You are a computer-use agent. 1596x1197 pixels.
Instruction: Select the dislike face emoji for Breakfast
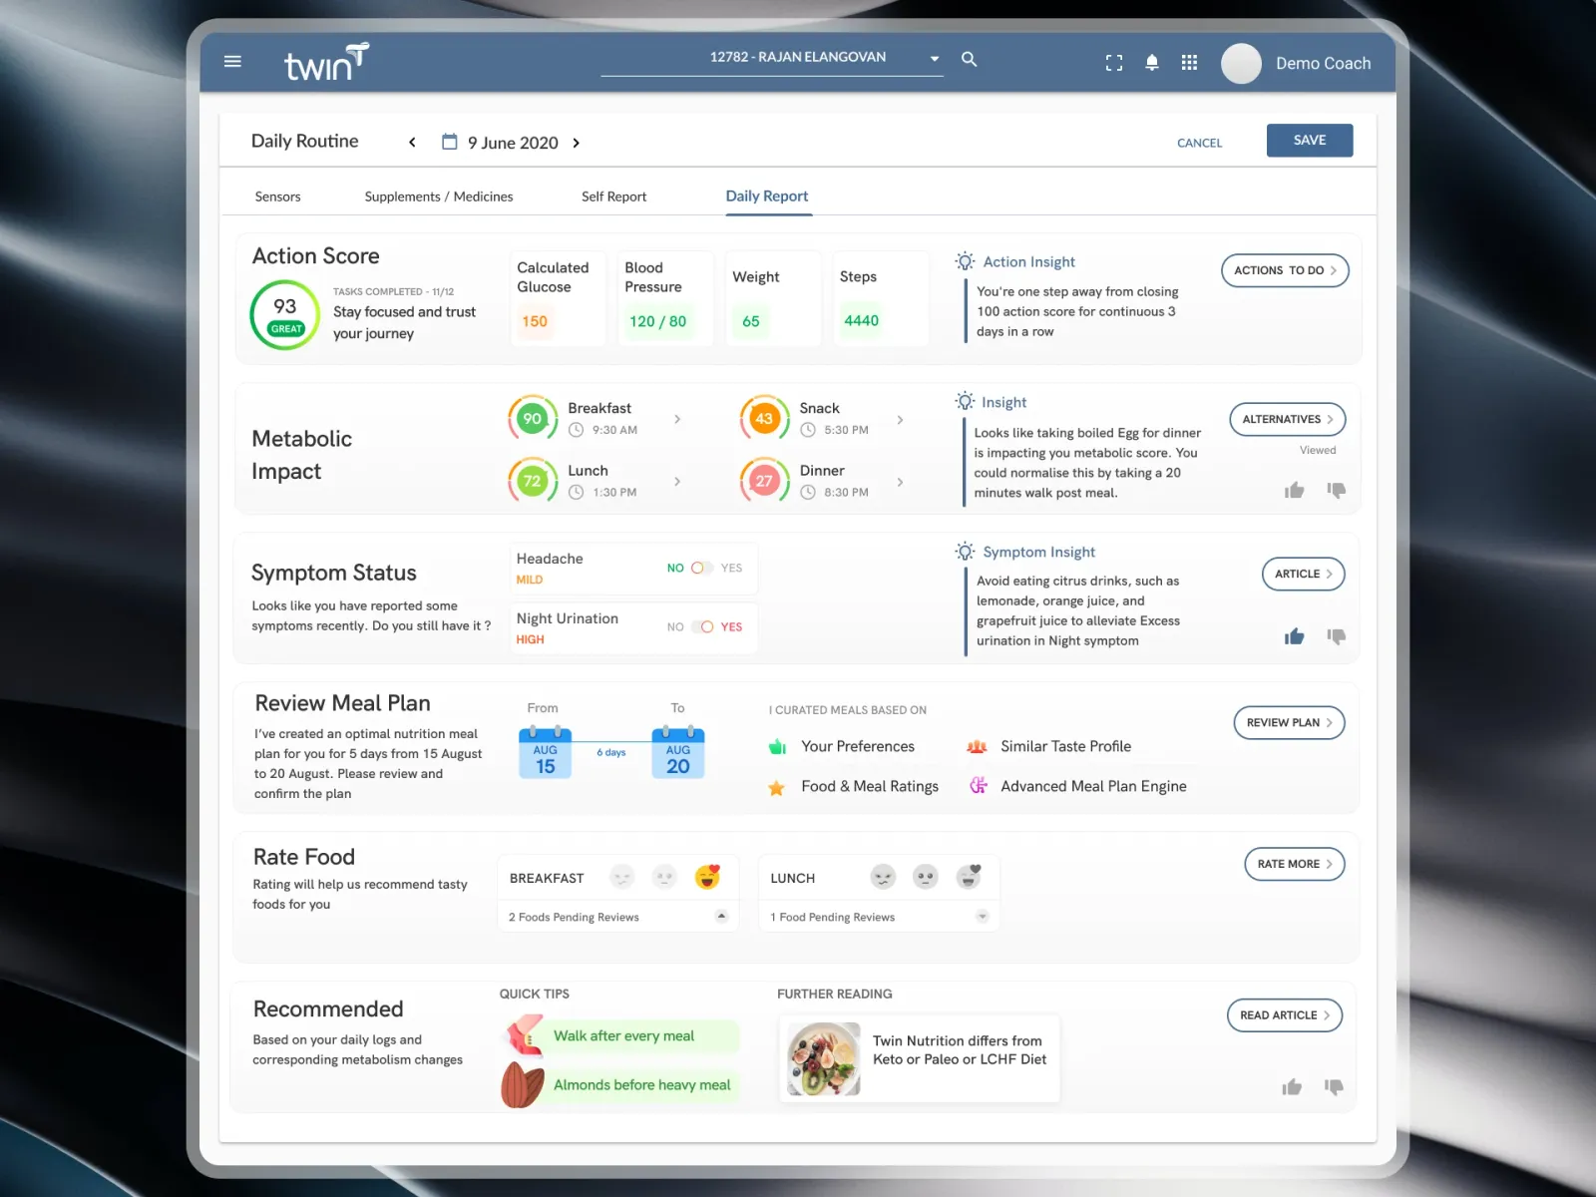622,877
